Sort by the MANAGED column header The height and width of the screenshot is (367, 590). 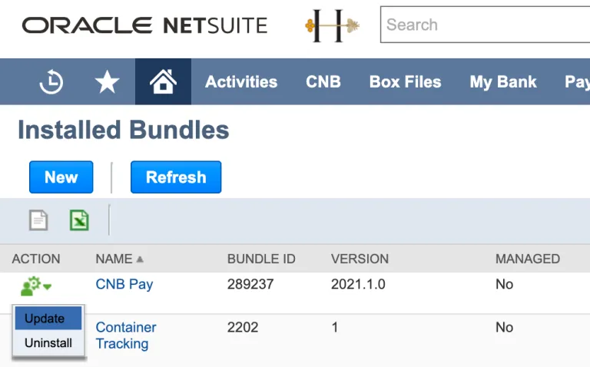[x=528, y=259]
